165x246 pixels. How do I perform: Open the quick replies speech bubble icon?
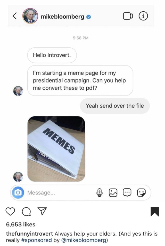click(x=127, y=193)
